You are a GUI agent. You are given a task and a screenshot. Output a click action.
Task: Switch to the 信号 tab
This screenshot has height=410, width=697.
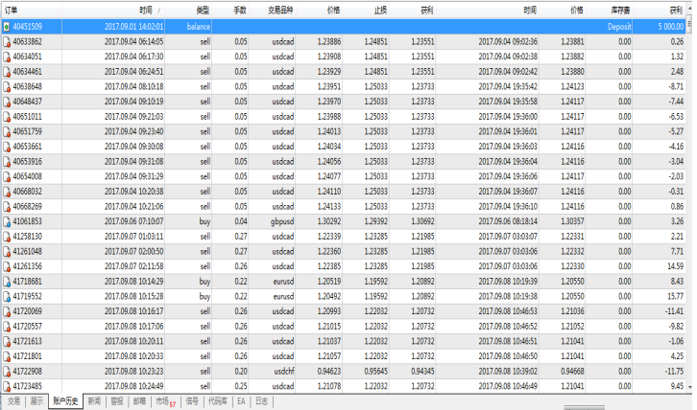click(x=192, y=401)
